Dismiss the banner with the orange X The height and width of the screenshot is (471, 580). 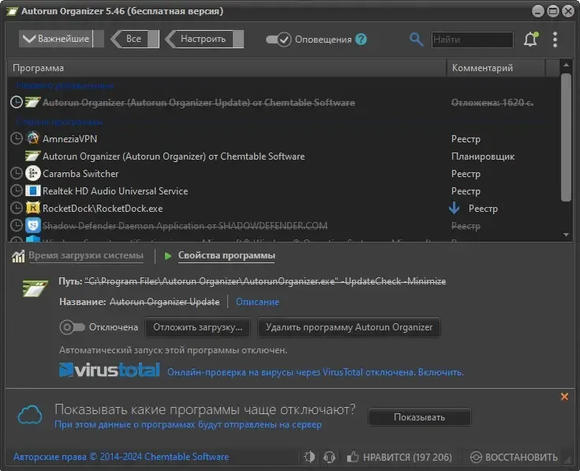tap(564, 397)
